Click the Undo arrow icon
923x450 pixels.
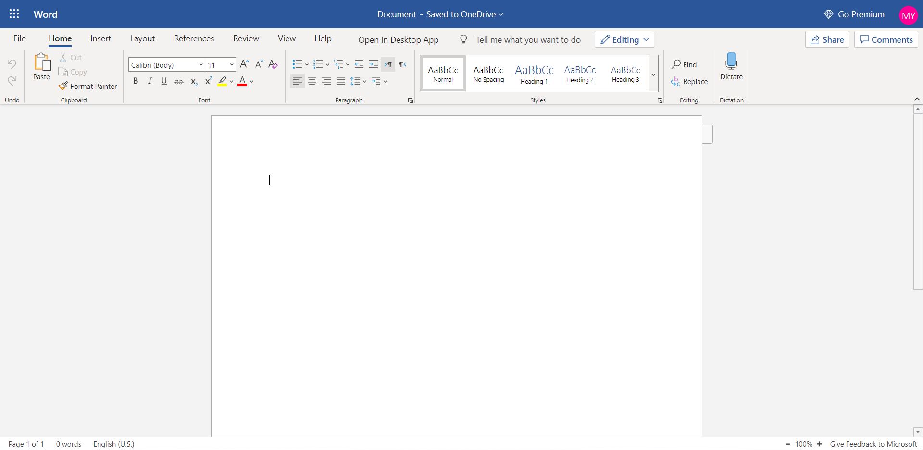pyautogui.click(x=12, y=63)
